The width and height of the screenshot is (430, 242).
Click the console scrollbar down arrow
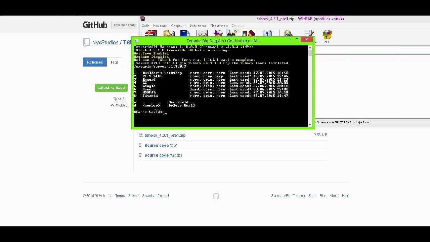point(310,124)
